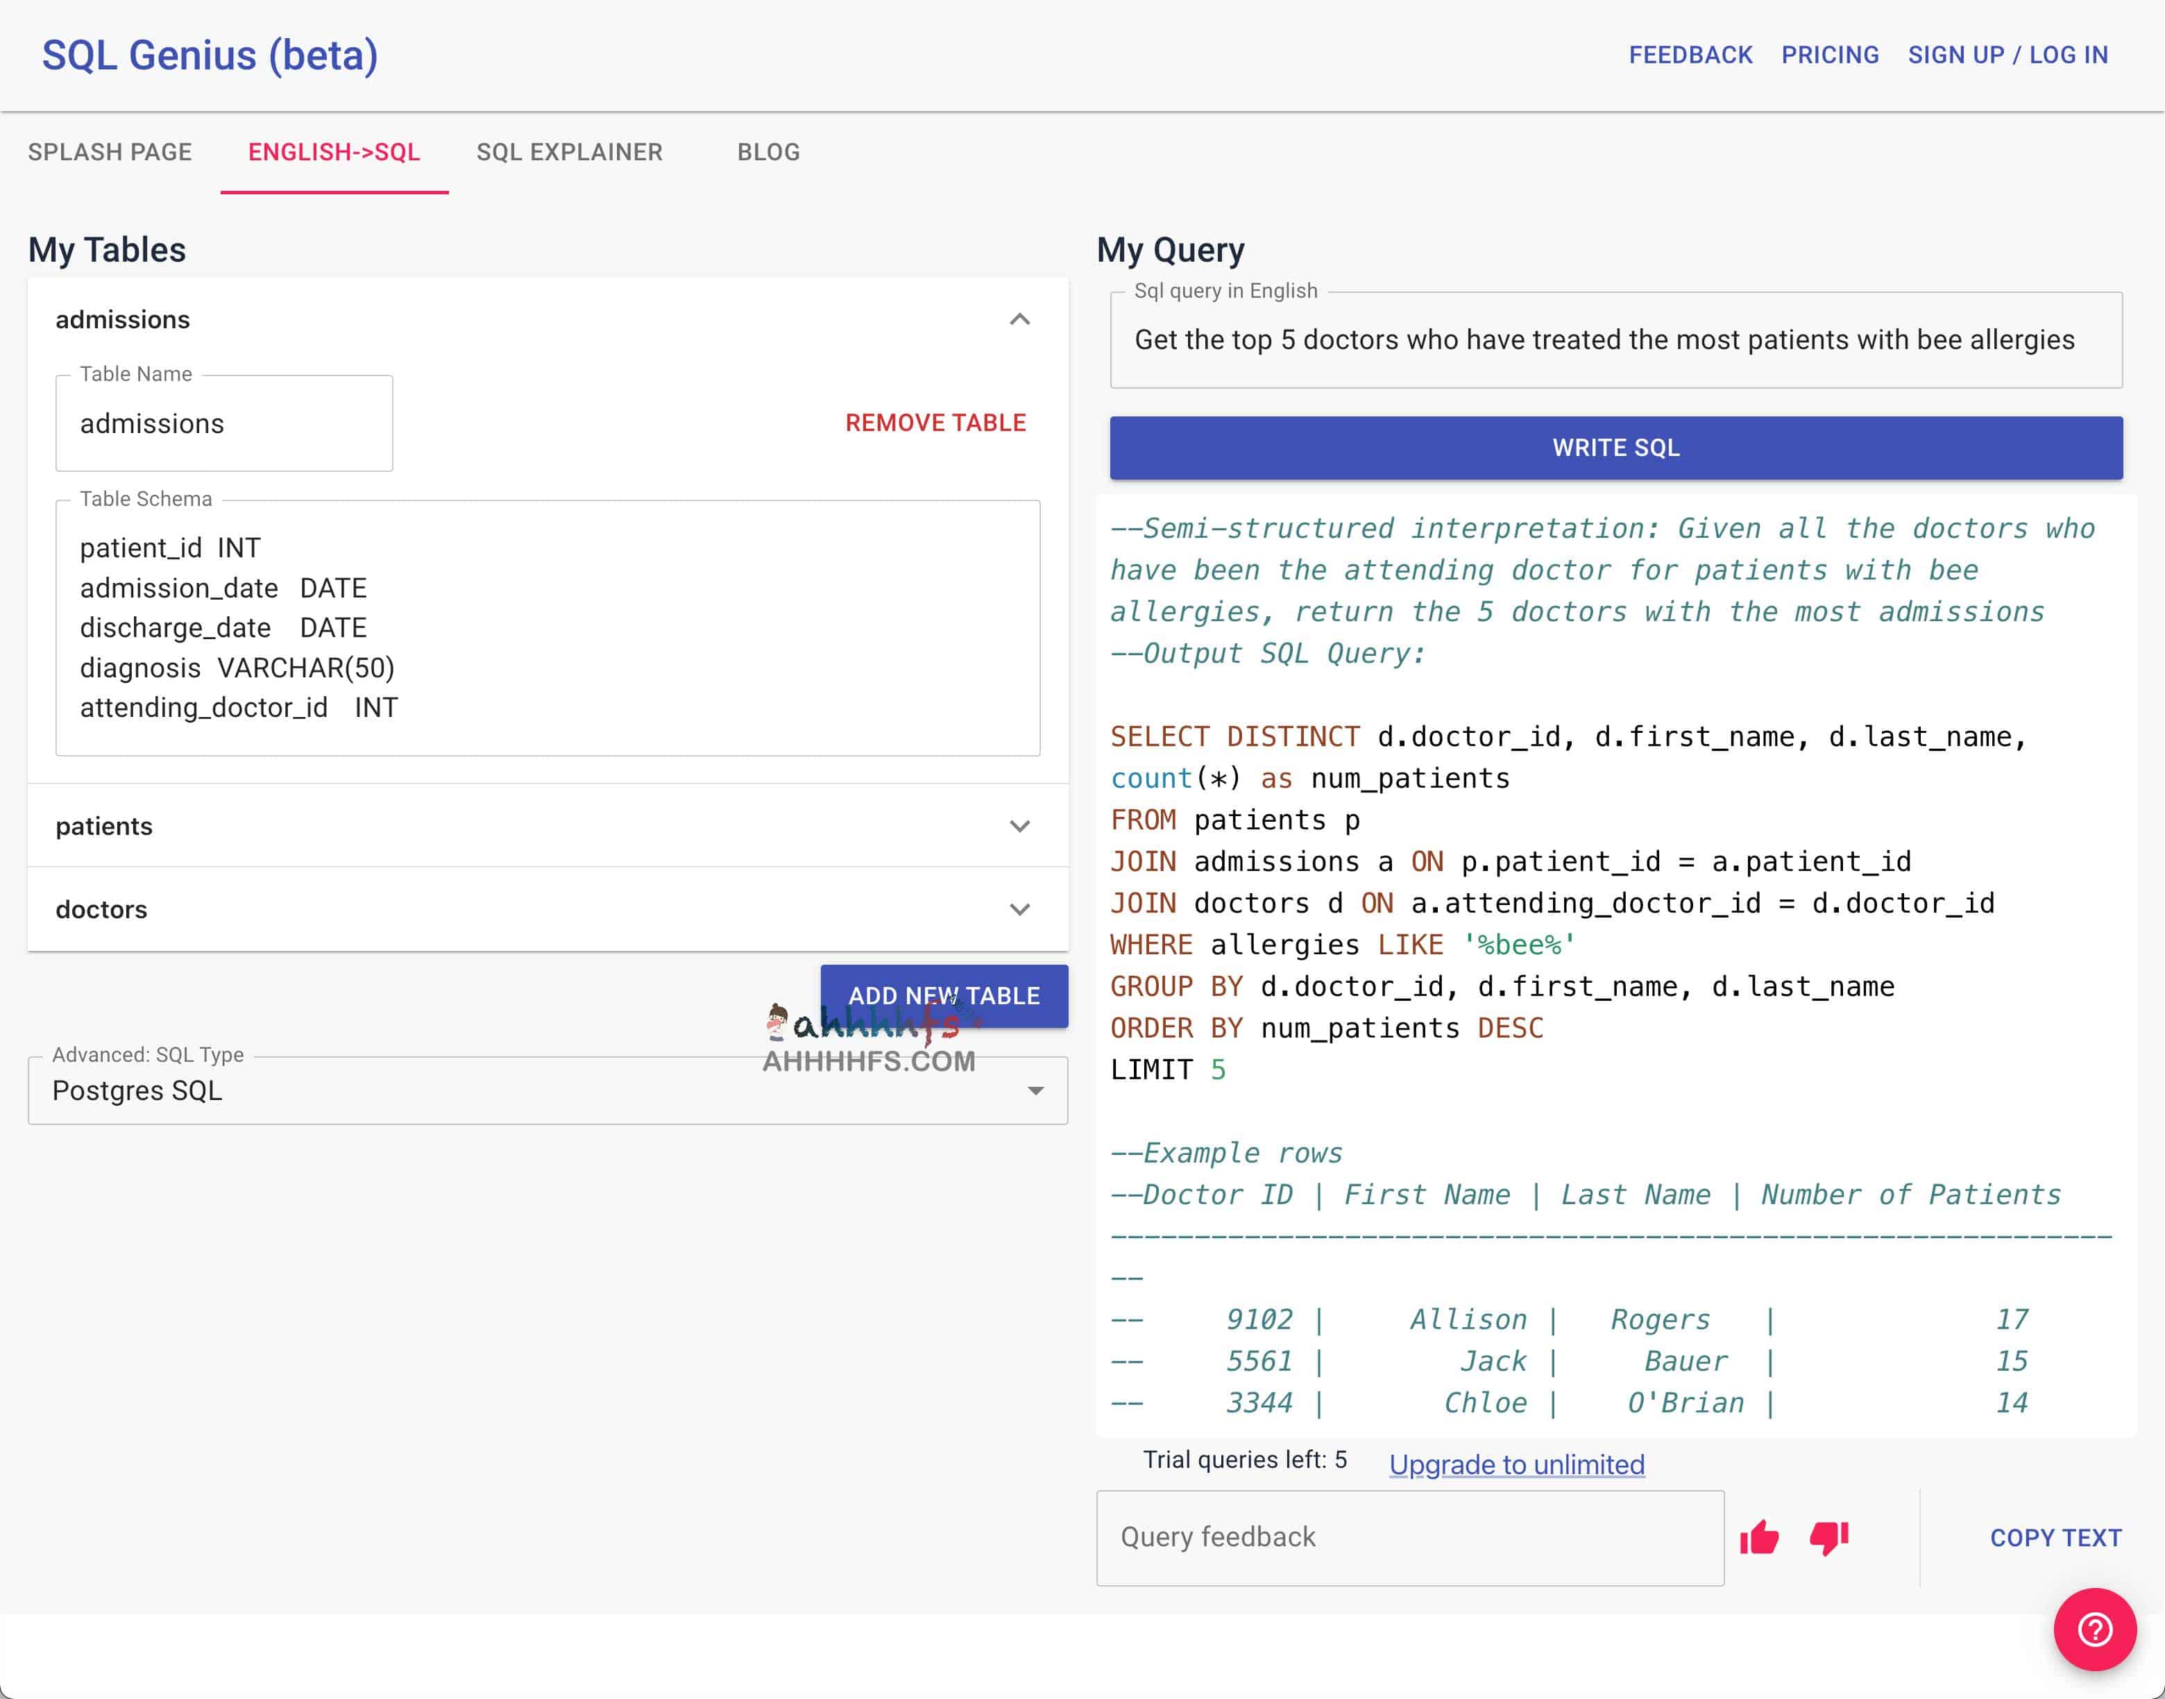
Task: Switch to the SQL Explainer tab
Action: point(569,152)
